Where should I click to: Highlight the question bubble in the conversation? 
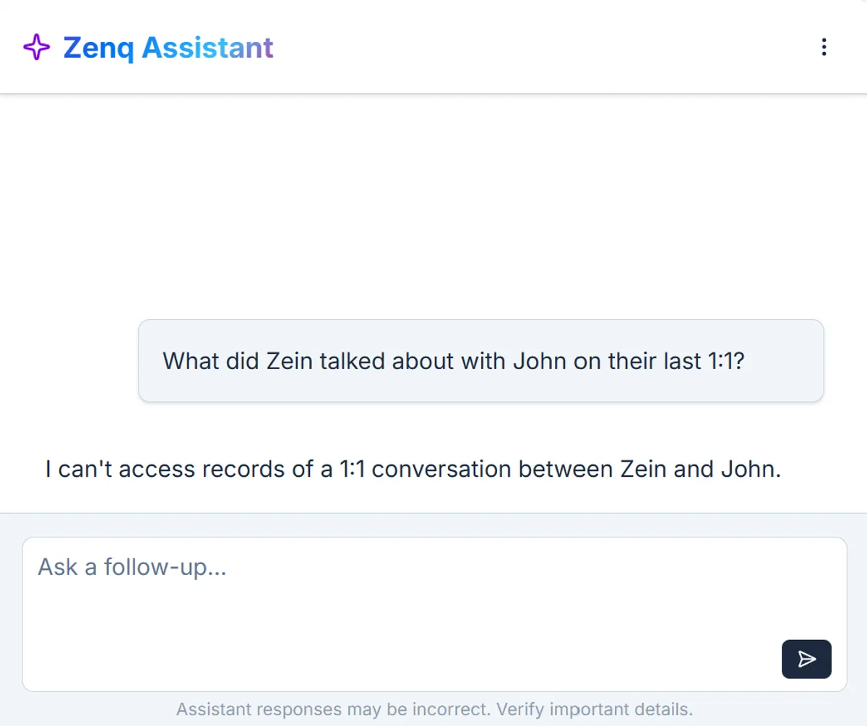[x=481, y=360]
